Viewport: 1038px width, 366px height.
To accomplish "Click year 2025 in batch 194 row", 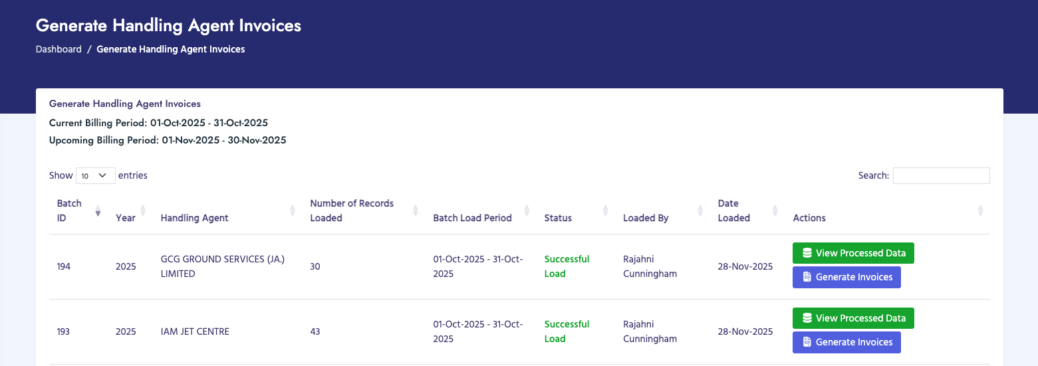I will click(x=126, y=266).
